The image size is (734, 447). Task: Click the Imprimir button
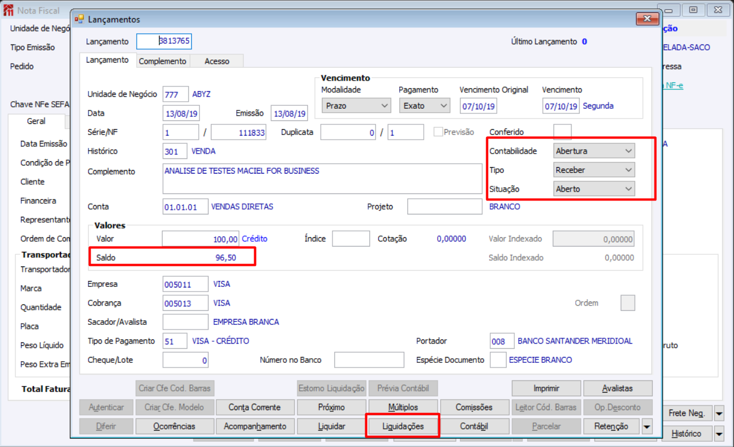coord(546,389)
